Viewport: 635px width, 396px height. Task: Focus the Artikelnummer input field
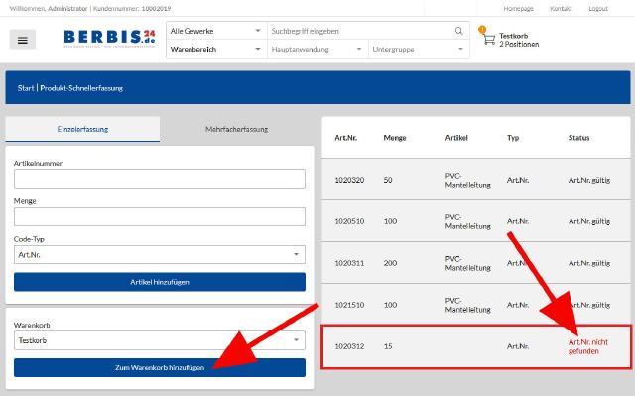[160, 179]
